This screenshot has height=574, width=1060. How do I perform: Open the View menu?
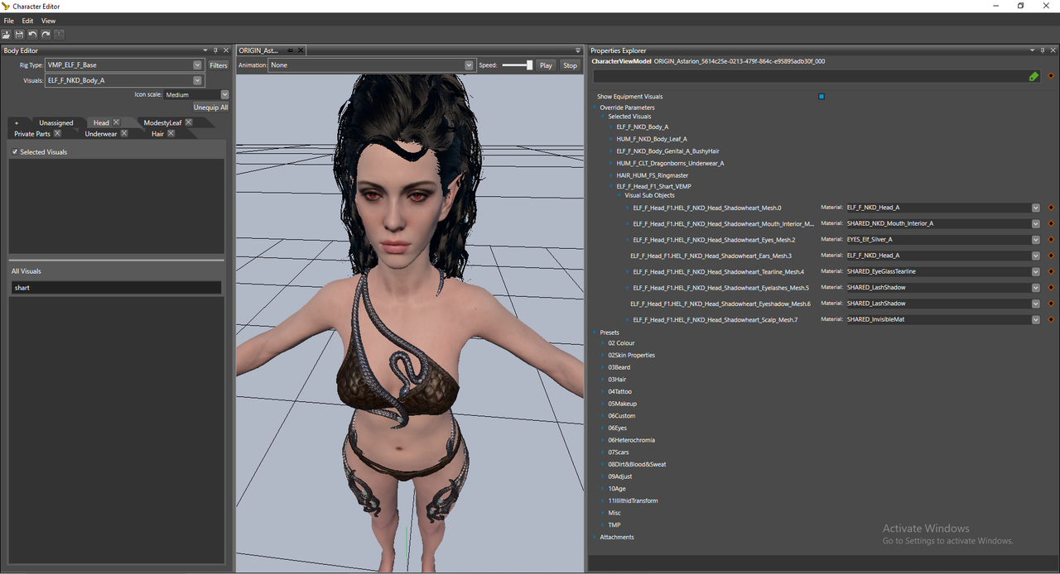tap(49, 21)
